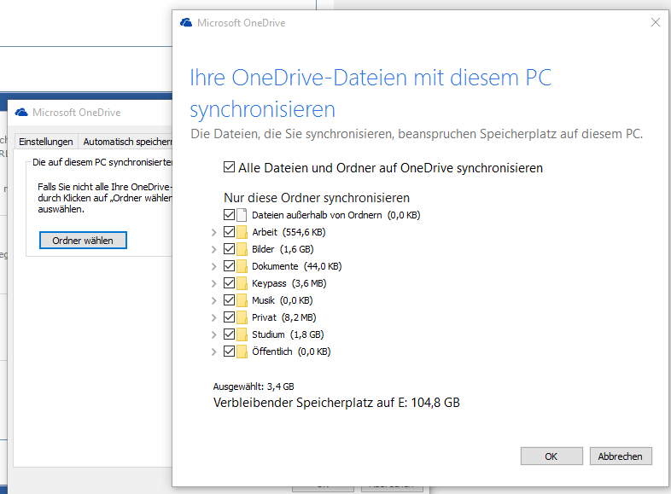Screen dimensions: 671x494
Task: Click the Arbeit folder icon
Action: (242, 232)
